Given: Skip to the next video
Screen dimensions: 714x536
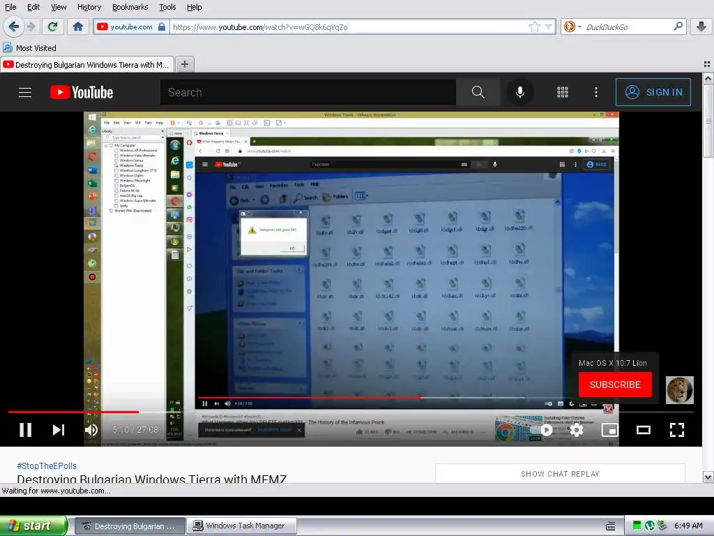Looking at the screenshot, I should pos(59,430).
